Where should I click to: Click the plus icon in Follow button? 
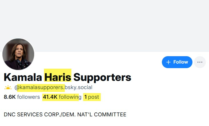pos(168,62)
